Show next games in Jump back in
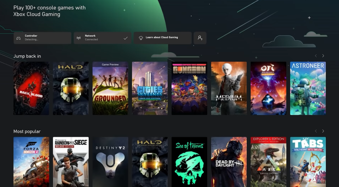 (x=323, y=56)
